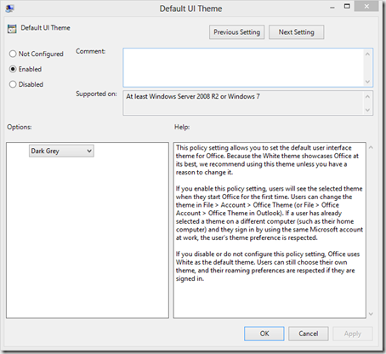This screenshot has width=386, height=354.
Task: Click the 'Comment:' label
Action: click(x=91, y=51)
